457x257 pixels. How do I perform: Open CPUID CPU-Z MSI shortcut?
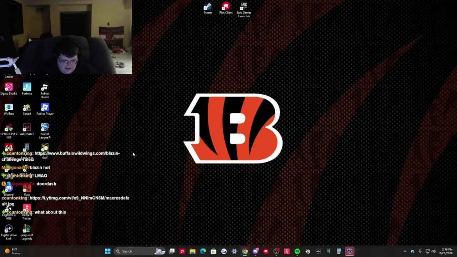[x=9, y=131]
